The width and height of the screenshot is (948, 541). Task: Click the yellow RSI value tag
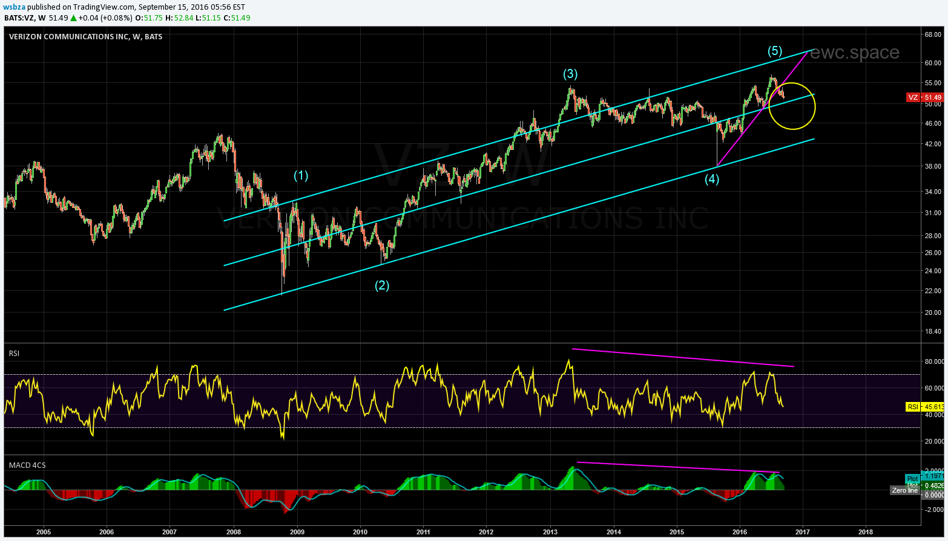(924, 407)
